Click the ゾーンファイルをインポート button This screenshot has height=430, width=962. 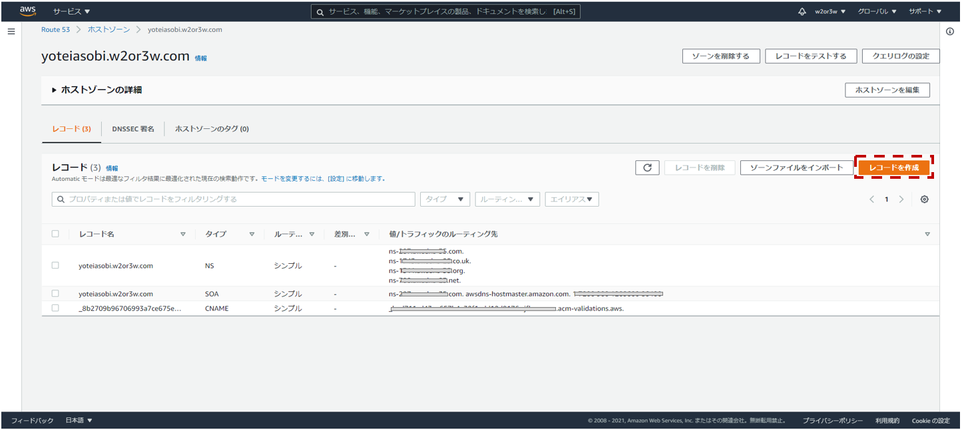pyautogui.click(x=797, y=167)
